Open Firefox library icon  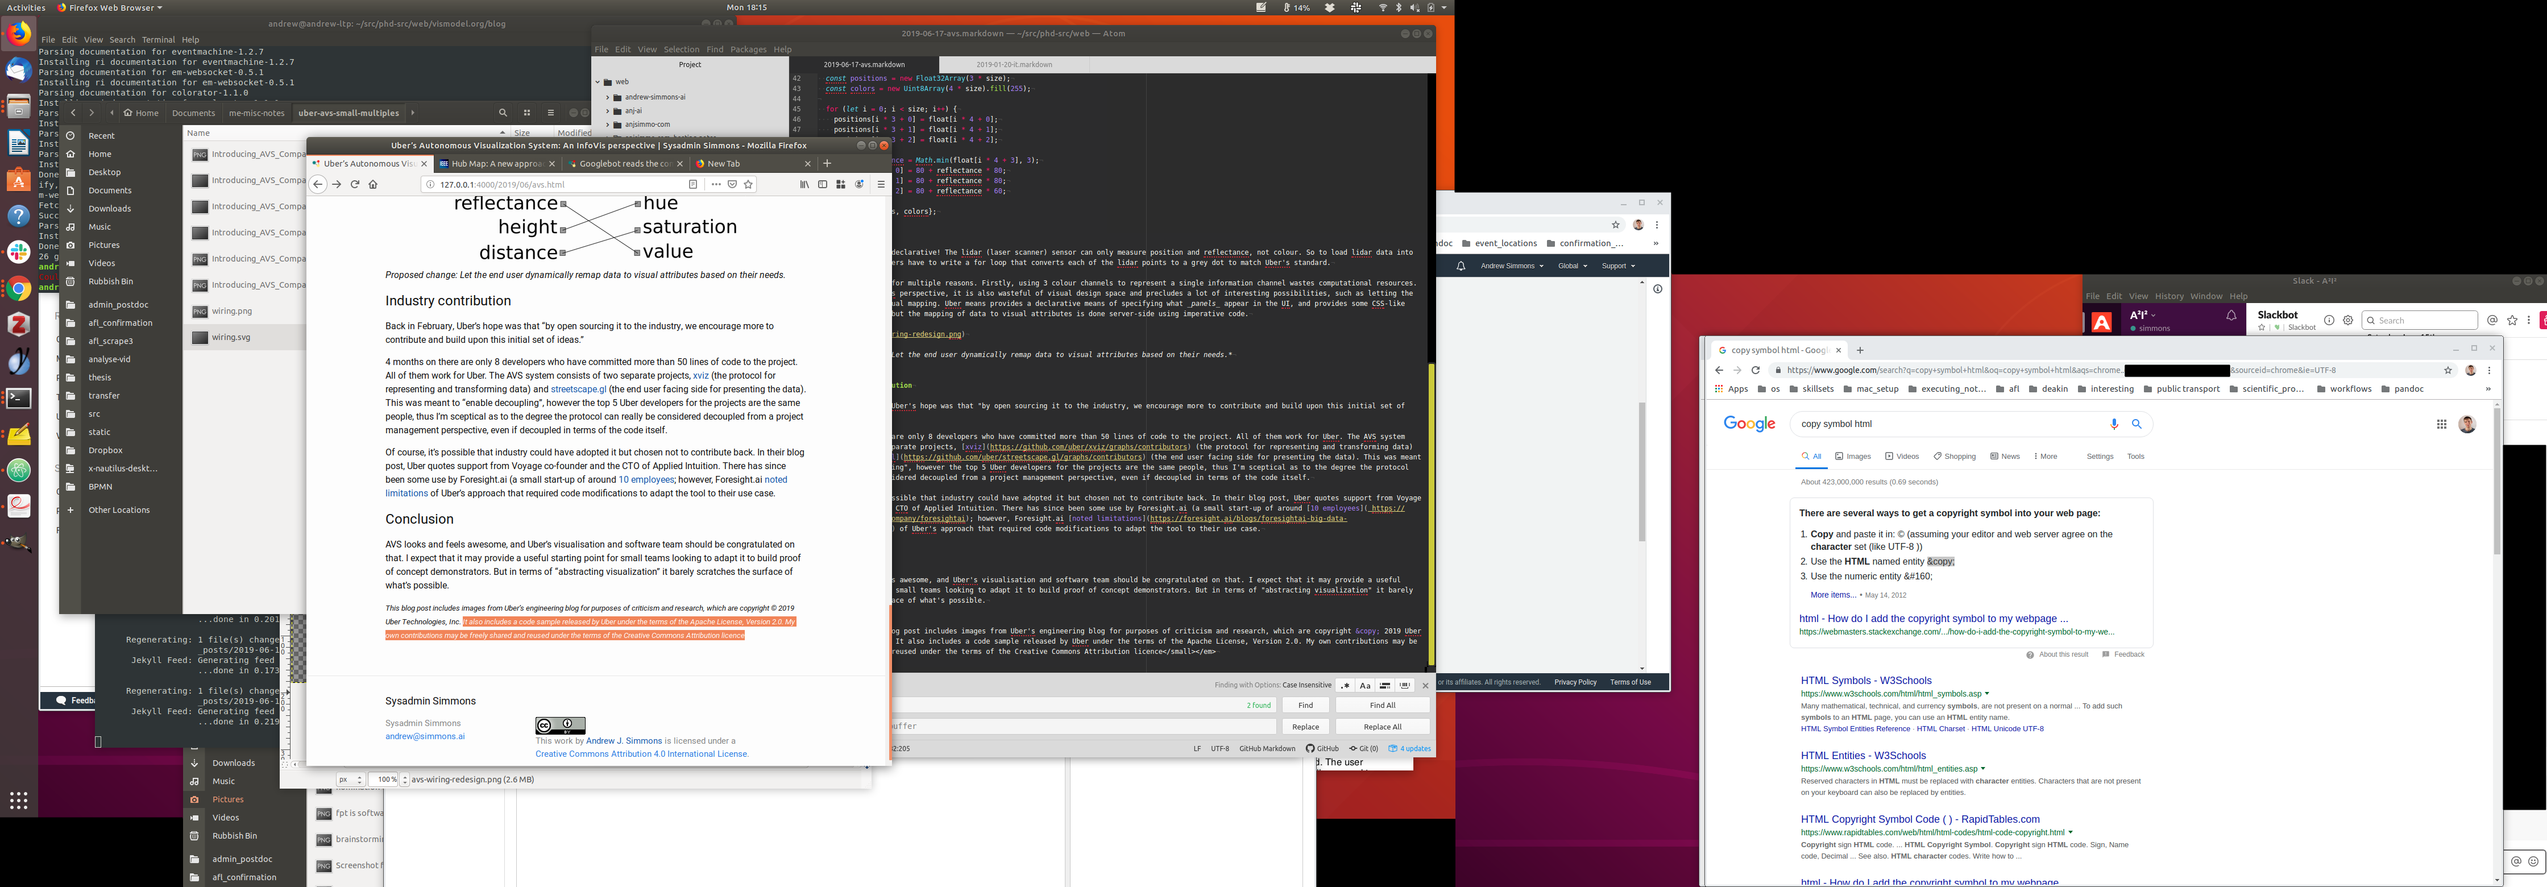click(x=804, y=184)
